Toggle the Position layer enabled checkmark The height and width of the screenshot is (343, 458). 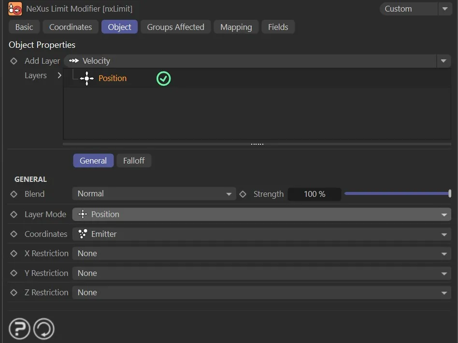tap(164, 78)
